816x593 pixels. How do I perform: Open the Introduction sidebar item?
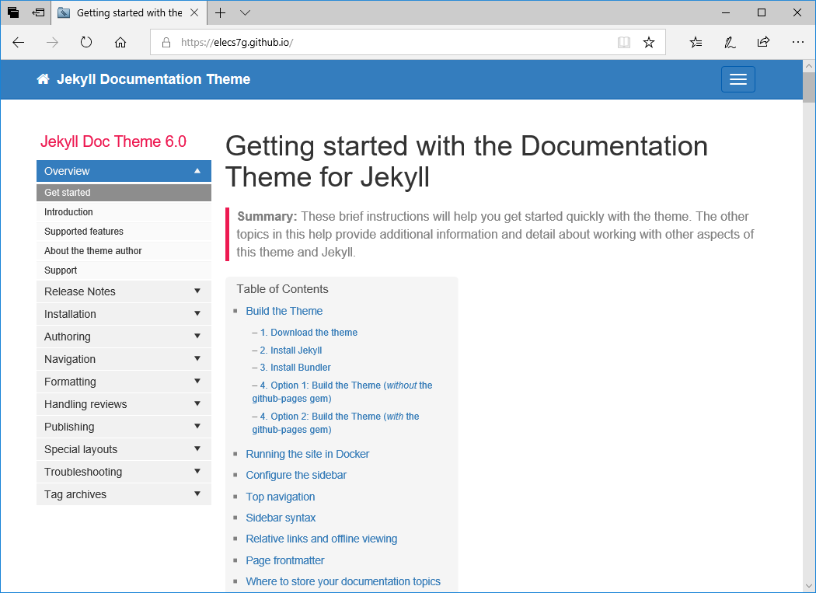(124, 212)
